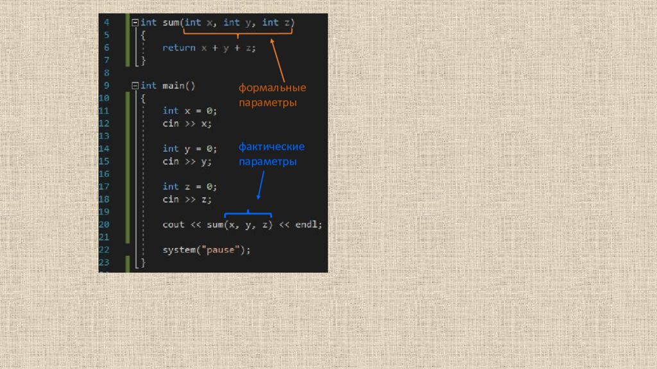Collapse the main function fold marker
The width and height of the screenshot is (657, 369).
[x=135, y=86]
